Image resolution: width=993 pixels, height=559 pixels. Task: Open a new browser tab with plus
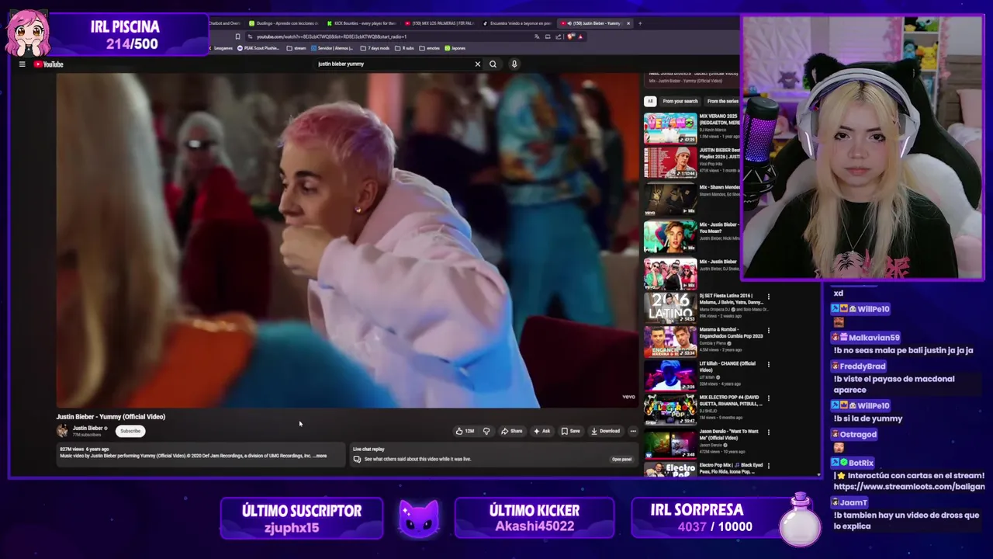click(640, 23)
